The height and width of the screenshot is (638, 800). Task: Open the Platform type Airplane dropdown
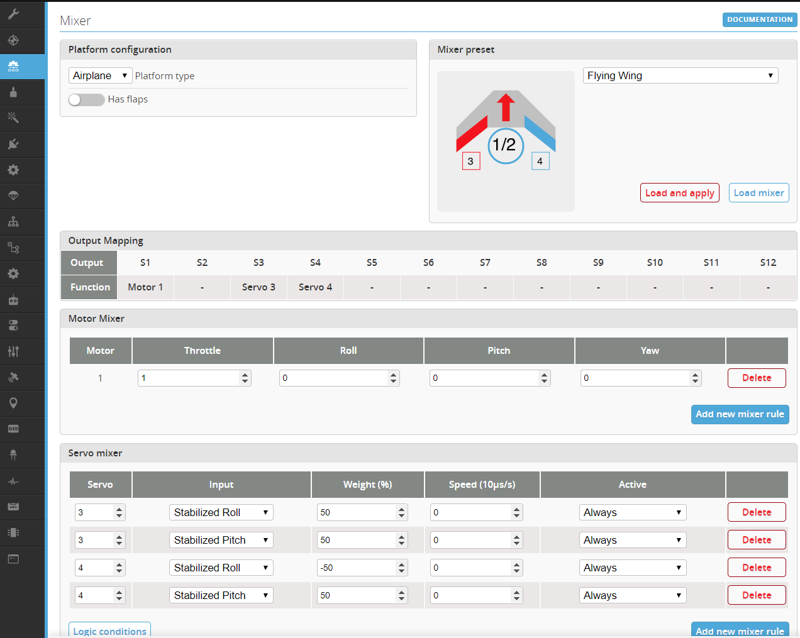tap(100, 75)
